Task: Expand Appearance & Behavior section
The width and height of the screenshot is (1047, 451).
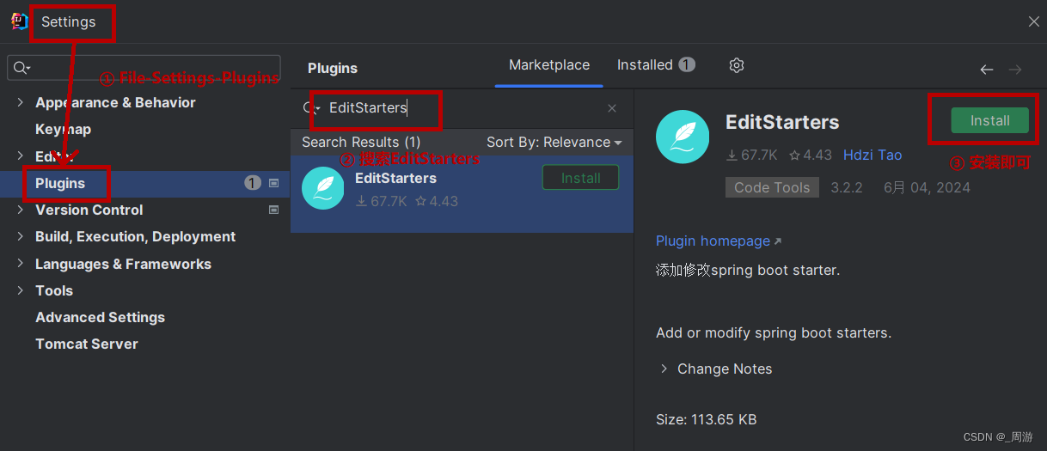Action: (20, 102)
